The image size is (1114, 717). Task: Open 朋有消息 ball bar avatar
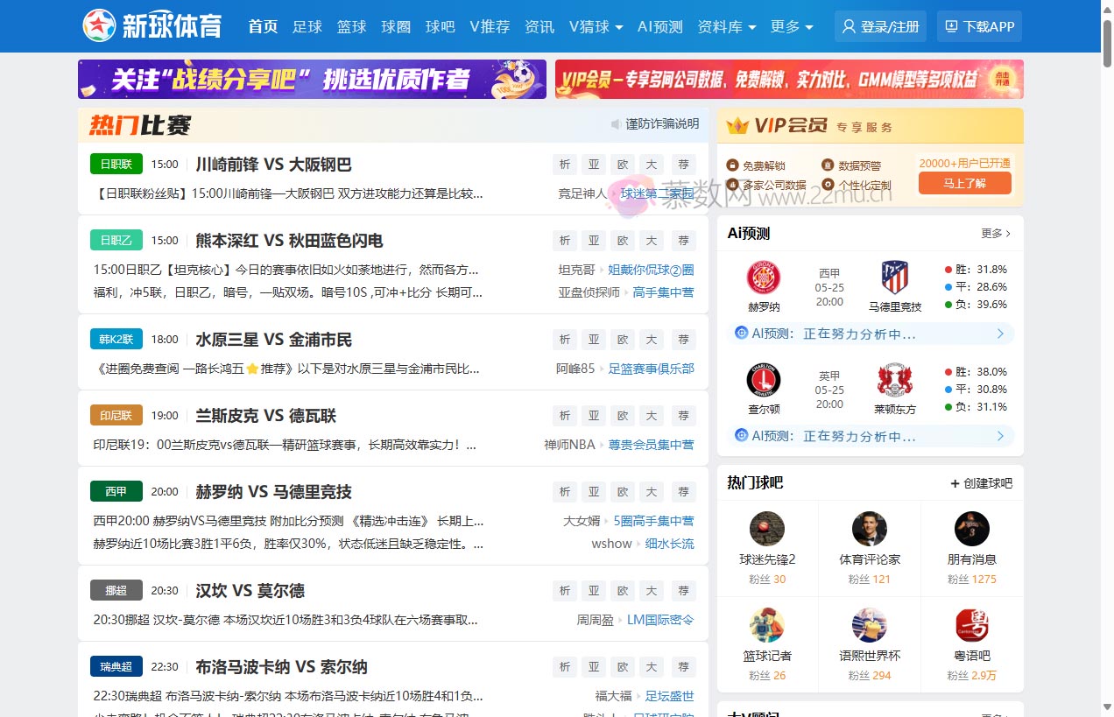[971, 529]
